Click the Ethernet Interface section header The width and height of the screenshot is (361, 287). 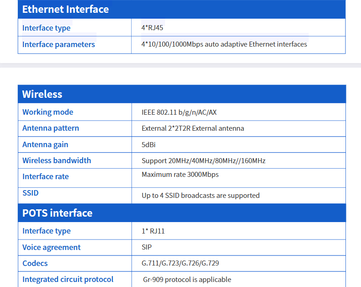(66, 9)
